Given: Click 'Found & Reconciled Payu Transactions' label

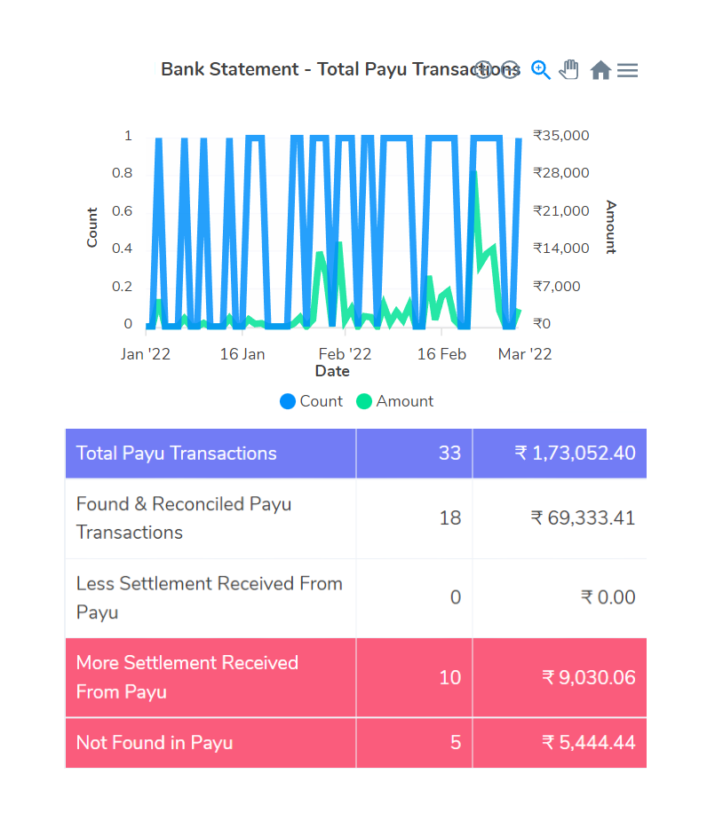Looking at the screenshot, I should pyautogui.click(x=184, y=517).
